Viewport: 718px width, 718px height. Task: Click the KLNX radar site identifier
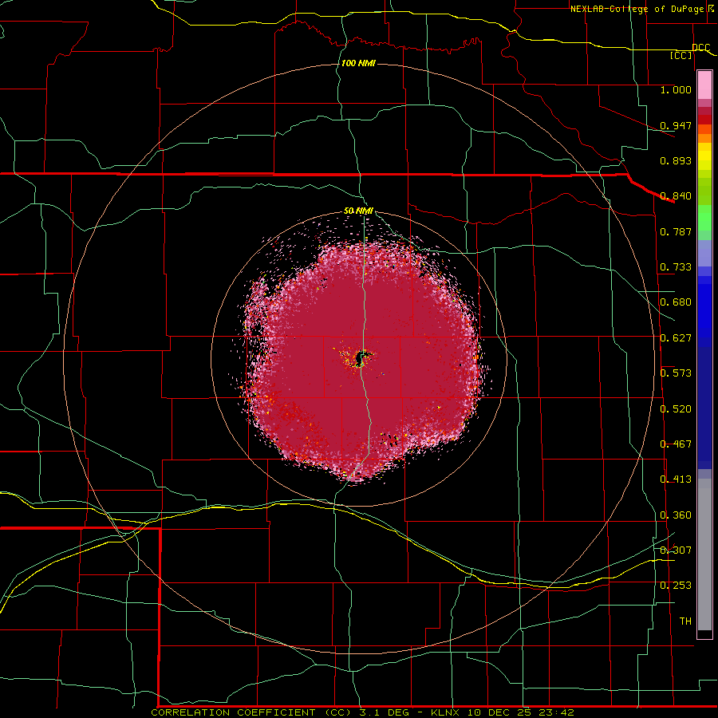[447, 712]
